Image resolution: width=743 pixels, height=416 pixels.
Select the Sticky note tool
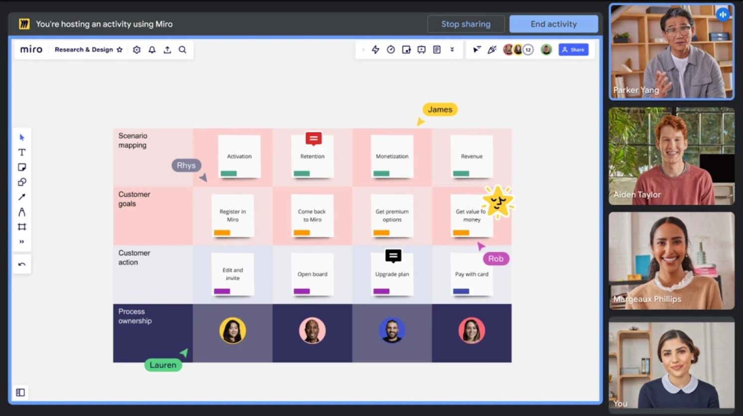[x=22, y=167]
